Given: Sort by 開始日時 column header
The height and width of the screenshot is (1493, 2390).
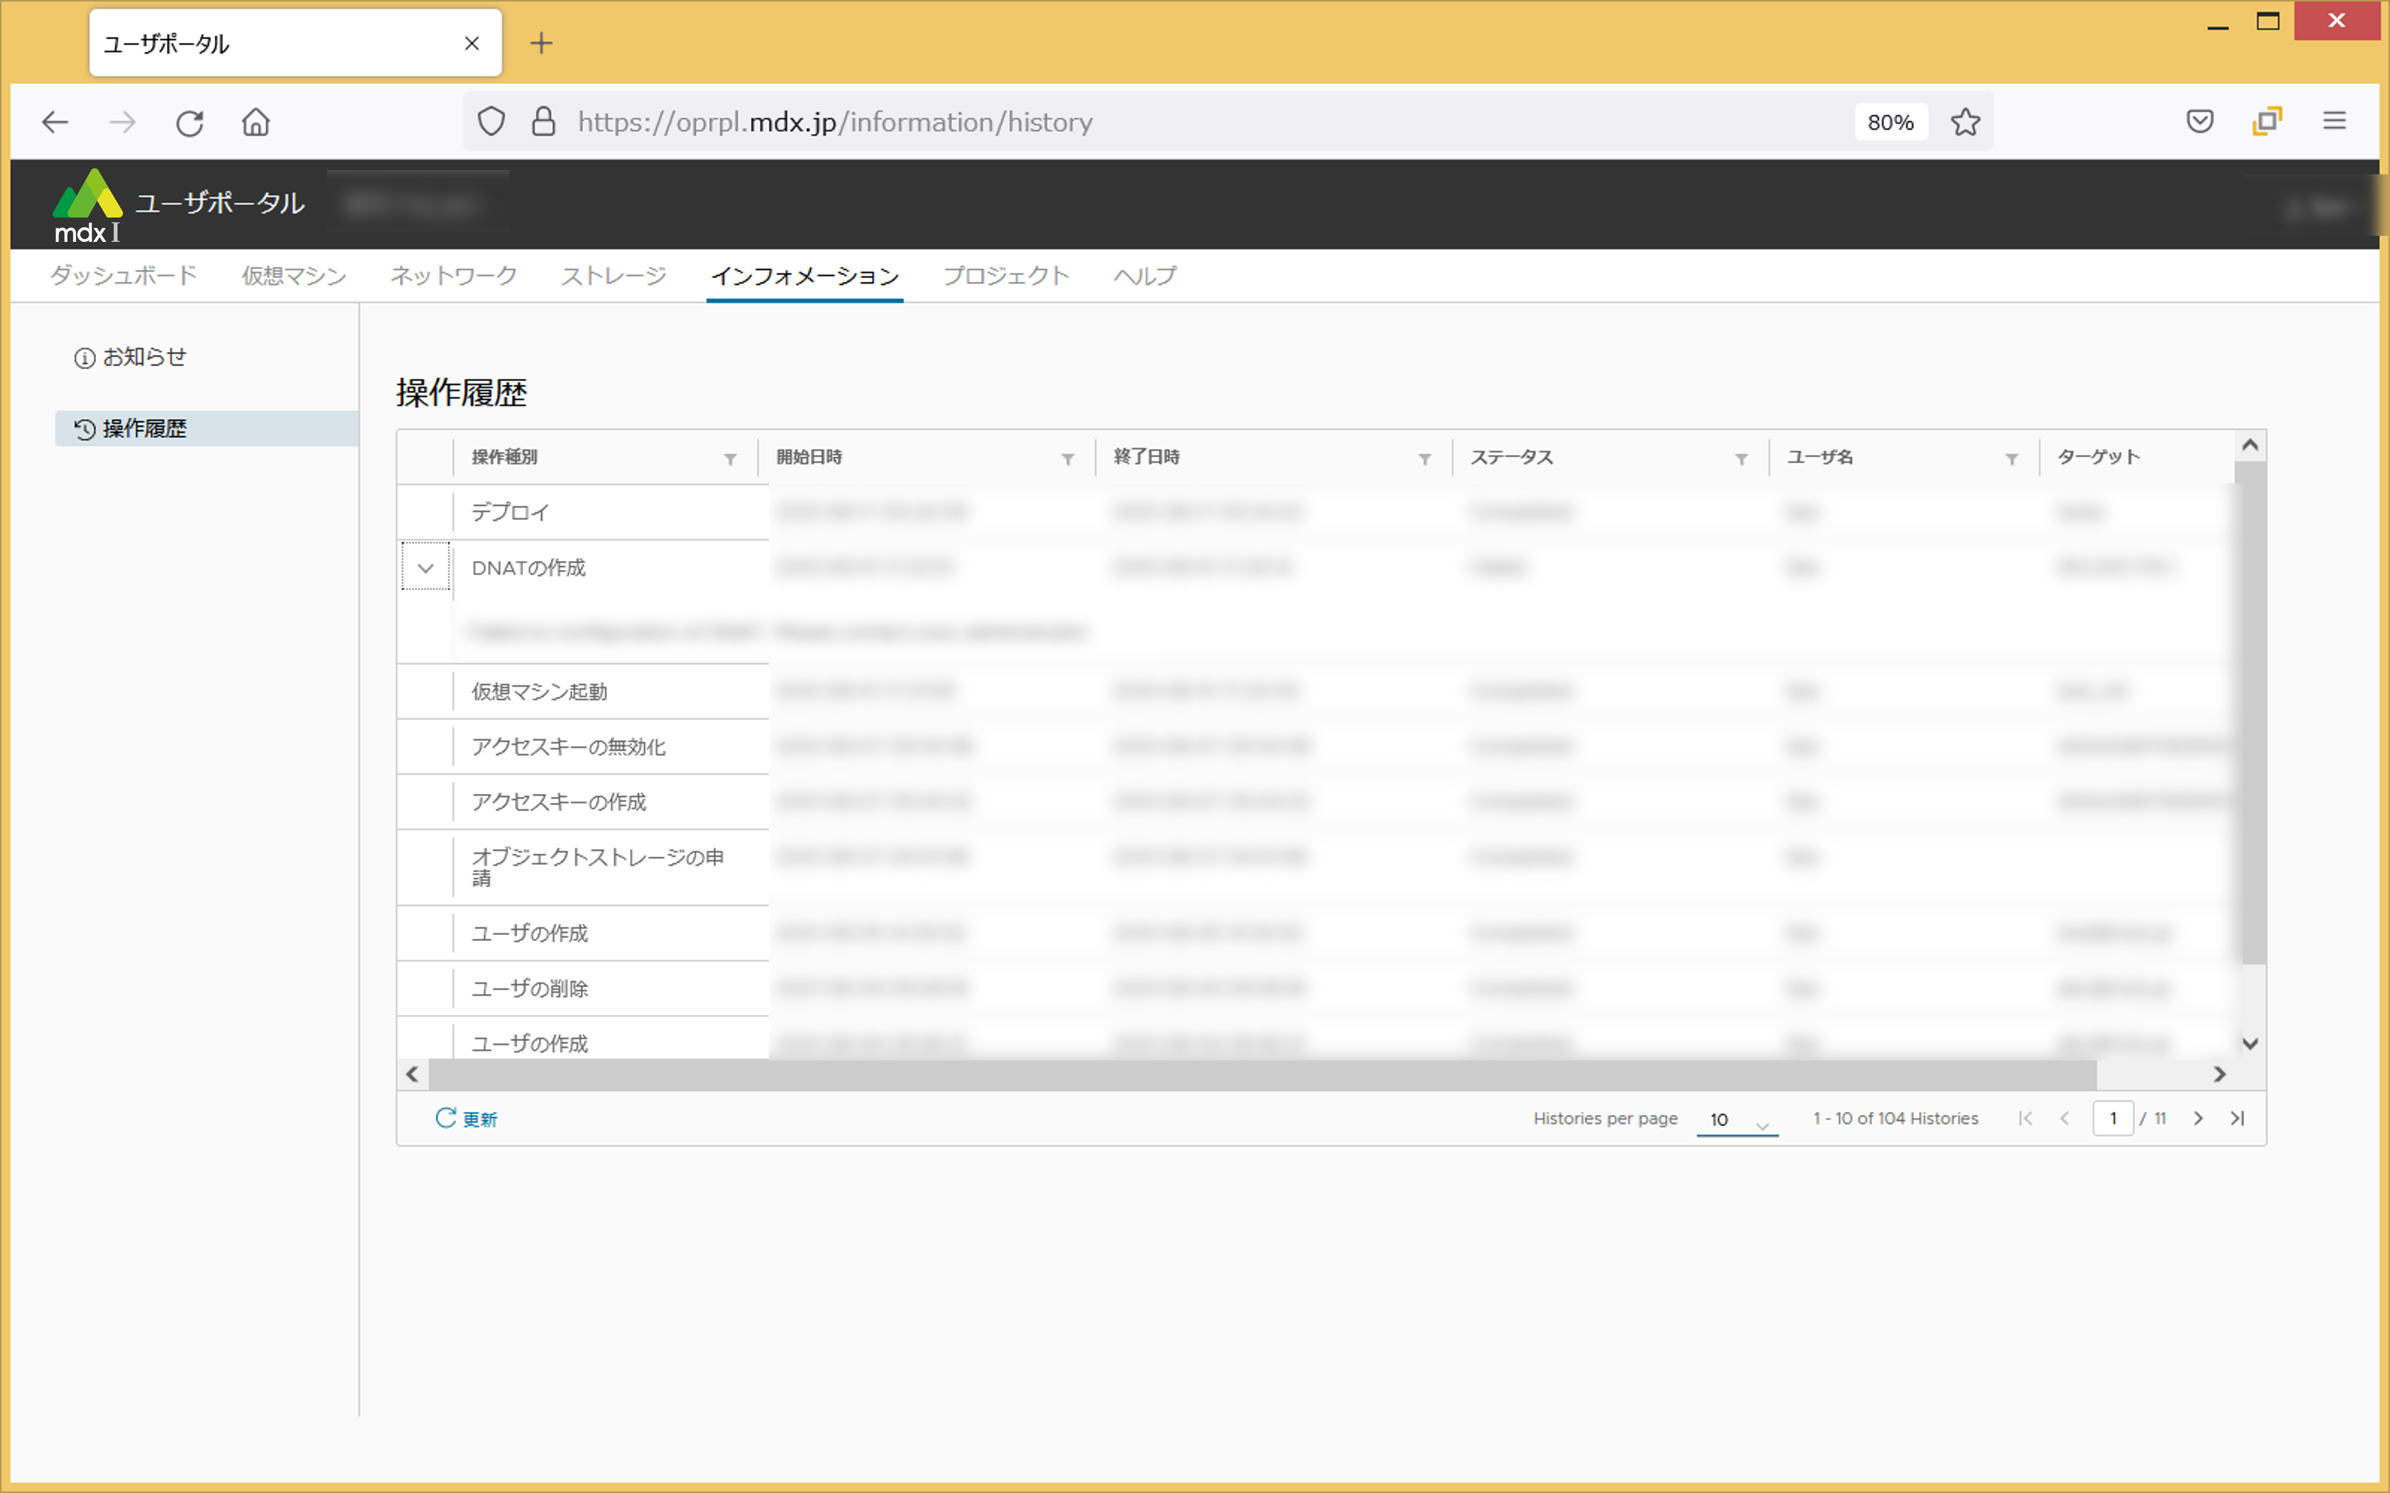Looking at the screenshot, I should pyautogui.click(x=809, y=456).
